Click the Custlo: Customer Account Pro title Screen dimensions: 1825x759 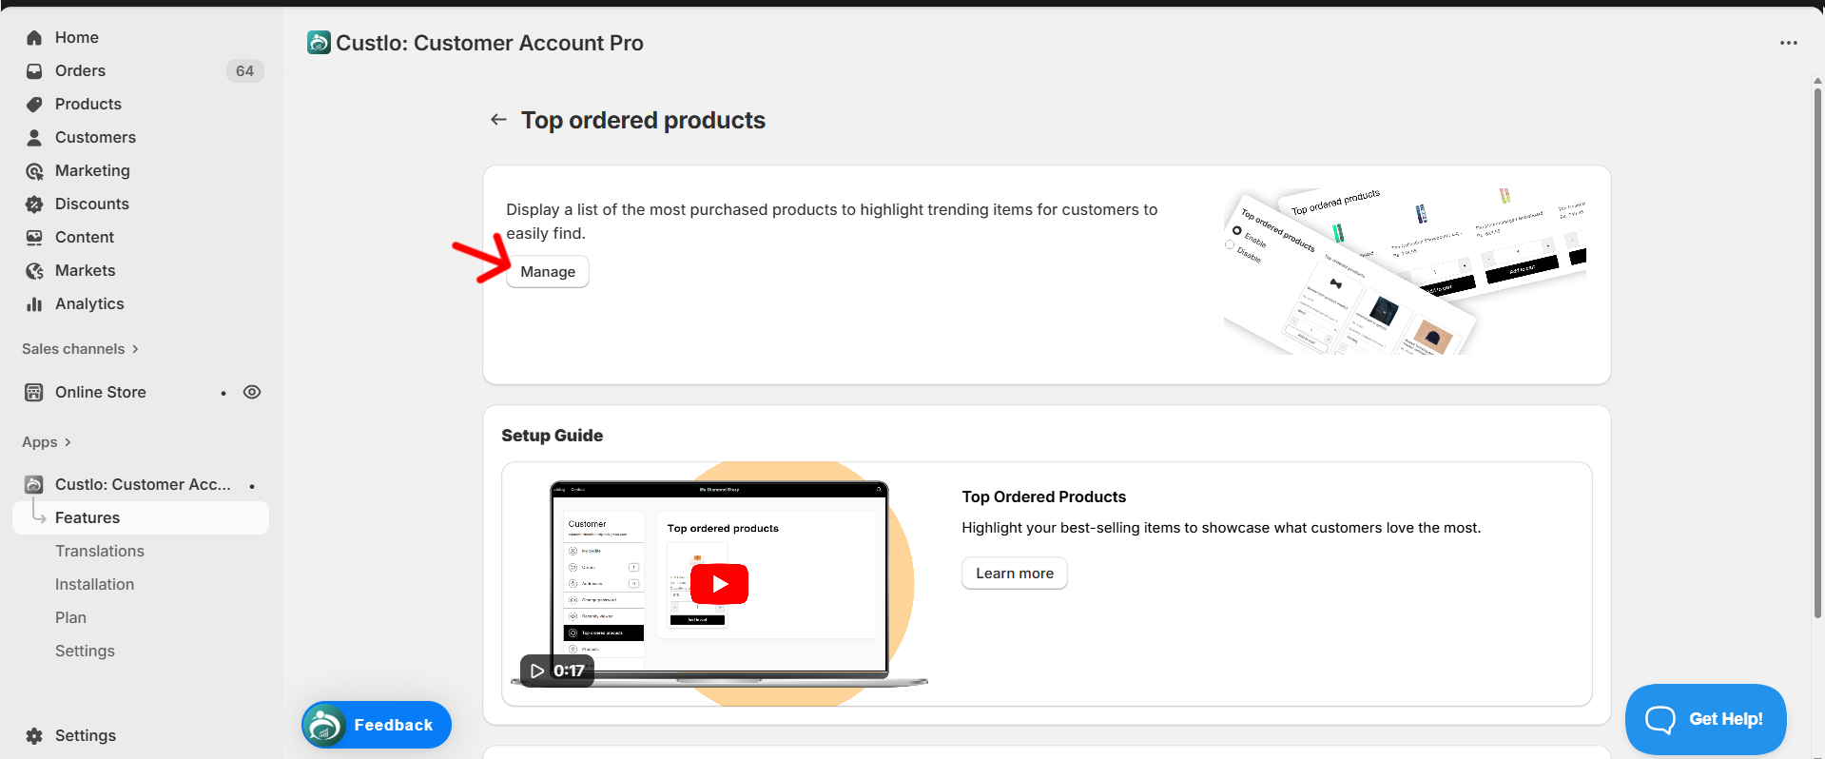point(490,43)
